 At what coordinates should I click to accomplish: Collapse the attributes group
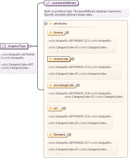46,24
